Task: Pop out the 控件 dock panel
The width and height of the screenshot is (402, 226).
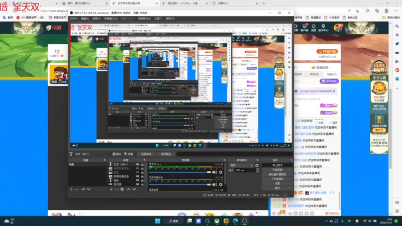Action: [291, 160]
